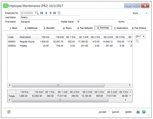153x119 pixels.
Task: Click the 1,656.00 Ytd Hrs cell
Action: [x=44, y=42]
